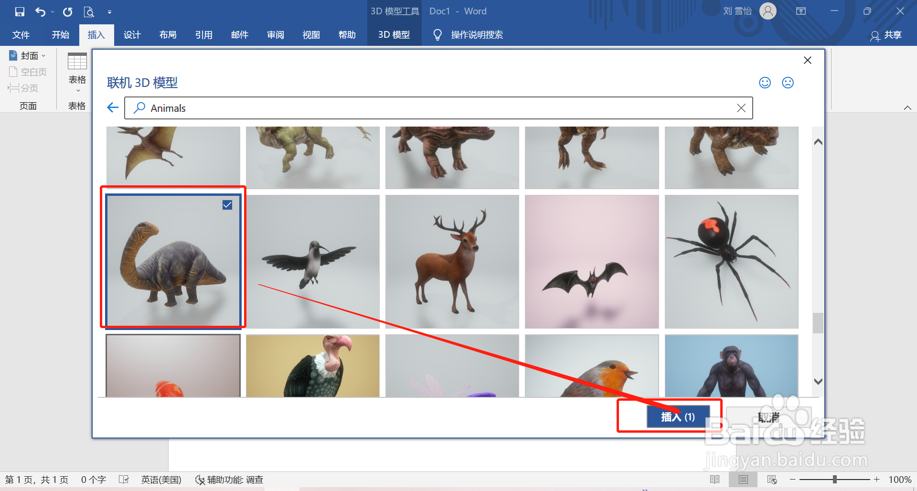Switch to the 审阅 ribbon tab
917x491 pixels.
[275, 34]
